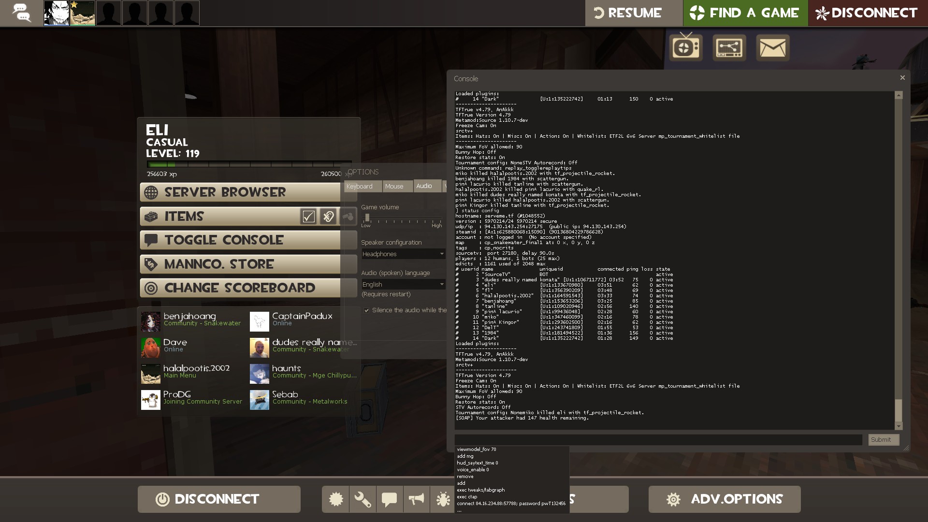
Task: Click the Items toolbox icon
Action: (x=151, y=217)
